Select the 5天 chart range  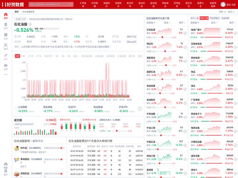(x=23, y=56)
